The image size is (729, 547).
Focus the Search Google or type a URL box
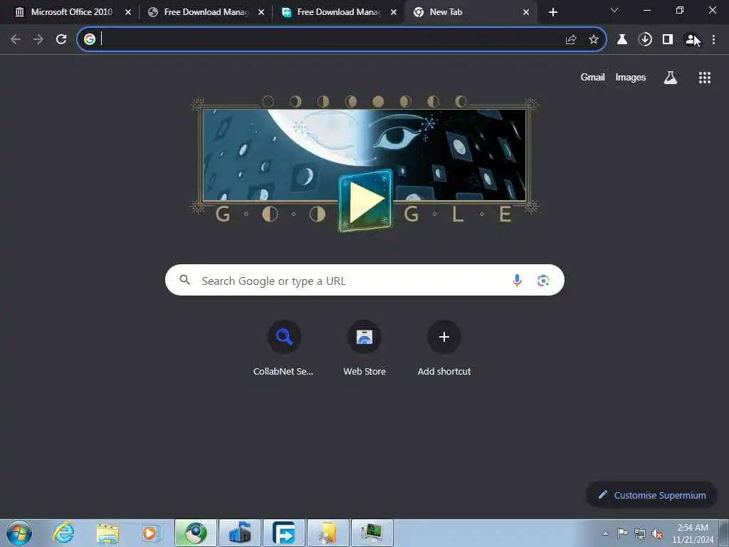click(x=364, y=280)
